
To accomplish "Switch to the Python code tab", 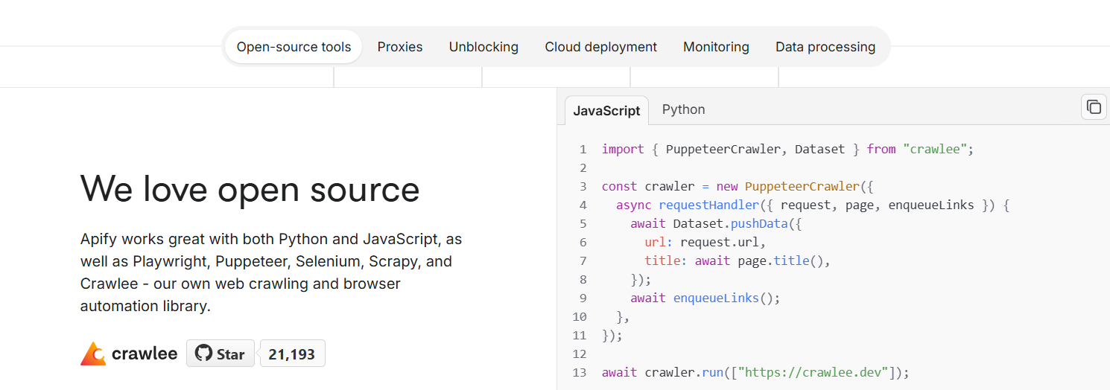I will click(x=683, y=109).
